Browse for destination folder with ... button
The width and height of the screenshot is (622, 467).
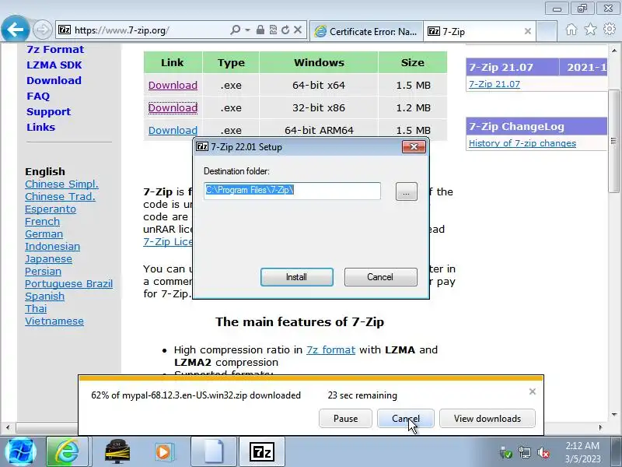click(406, 191)
